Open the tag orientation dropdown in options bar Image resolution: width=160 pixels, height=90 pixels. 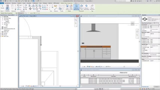20,13
